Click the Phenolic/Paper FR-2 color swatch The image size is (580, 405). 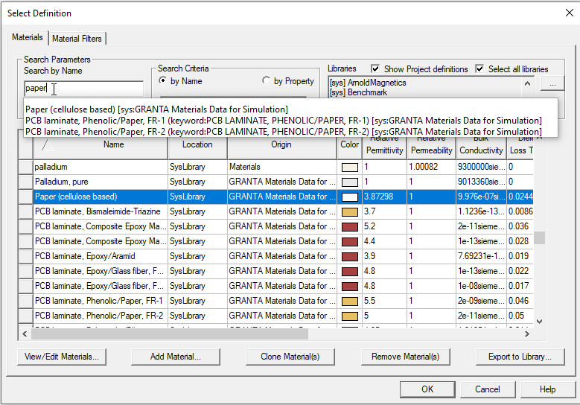[x=349, y=316]
